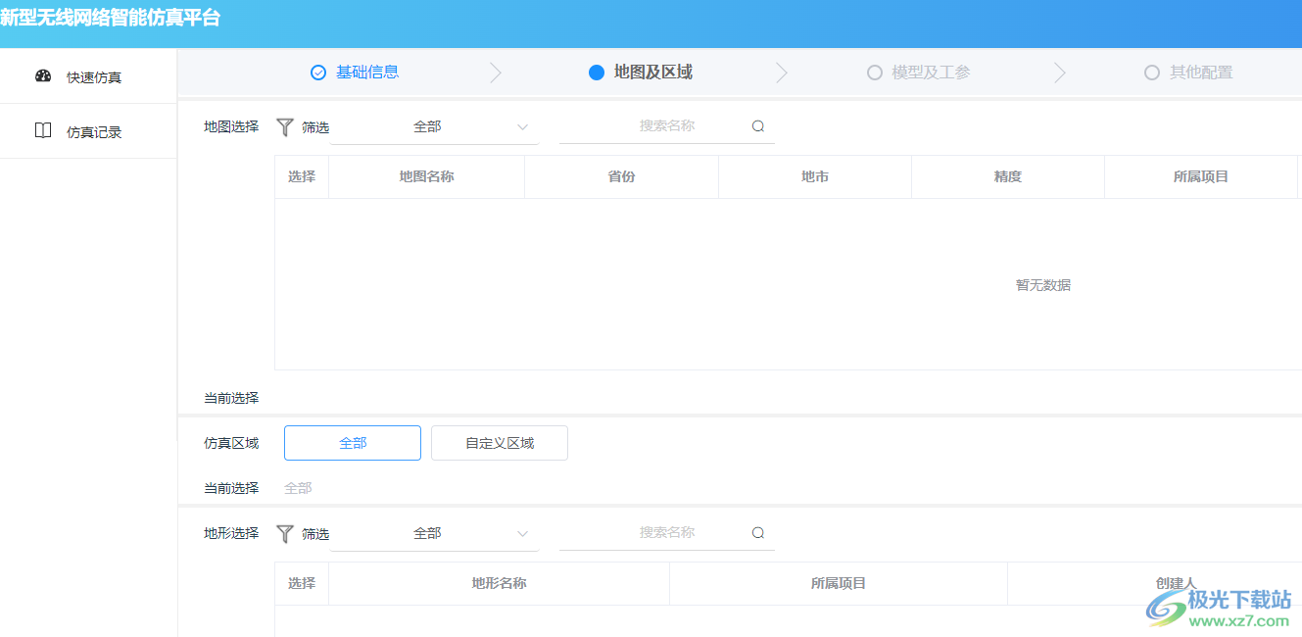
Task: Select the 其他配置 step circle
Action: 1152,72
